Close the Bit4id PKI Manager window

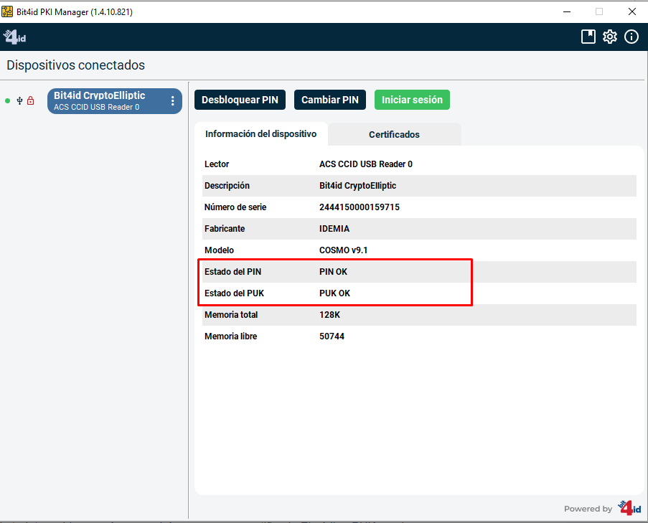click(x=632, y=11)
